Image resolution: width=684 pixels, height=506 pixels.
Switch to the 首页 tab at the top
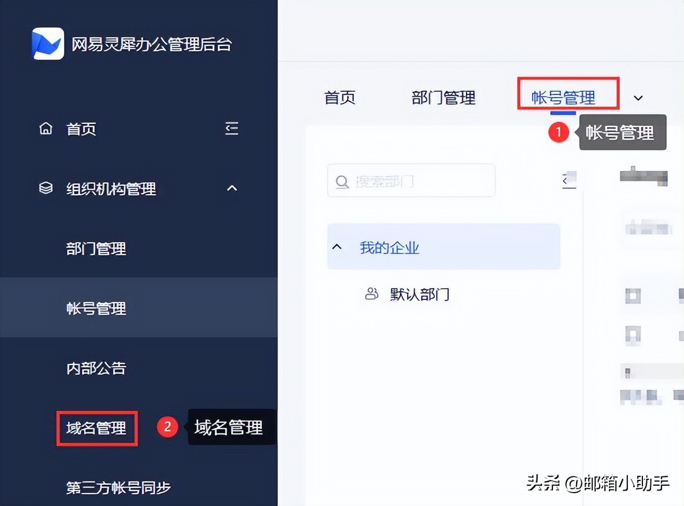tap(339, 97)
